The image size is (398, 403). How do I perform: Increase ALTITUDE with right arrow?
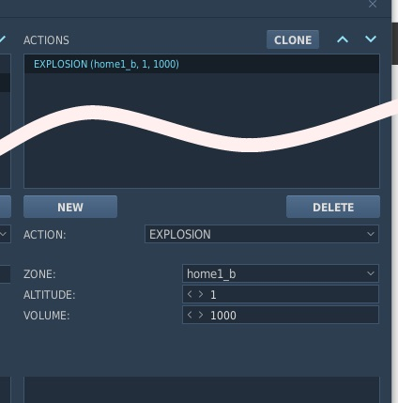point(201,294)
